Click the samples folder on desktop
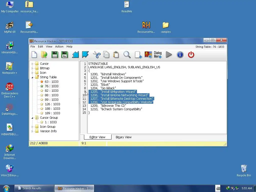The width and height of the screenshot is (256, 192). (166, 27)
